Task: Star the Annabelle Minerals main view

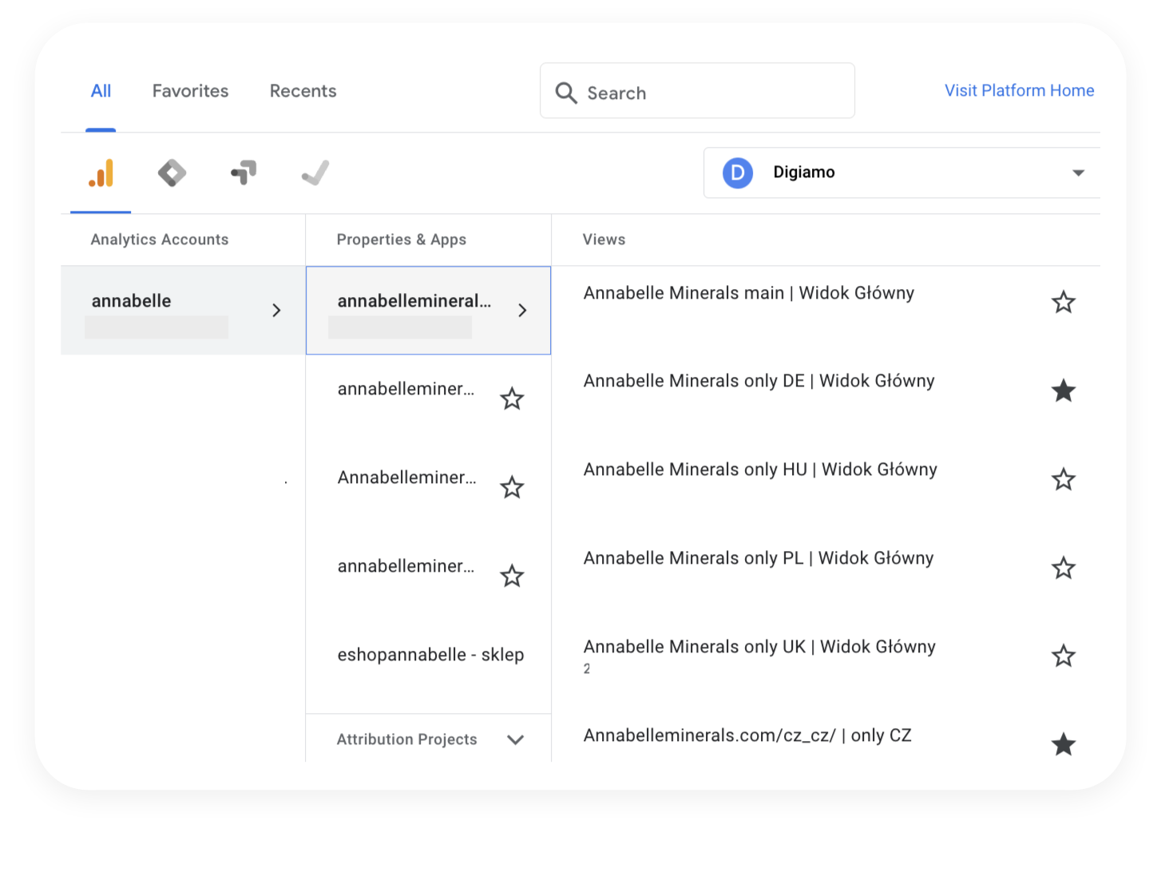Action: pyautogui.click(x=1063, y=303)
